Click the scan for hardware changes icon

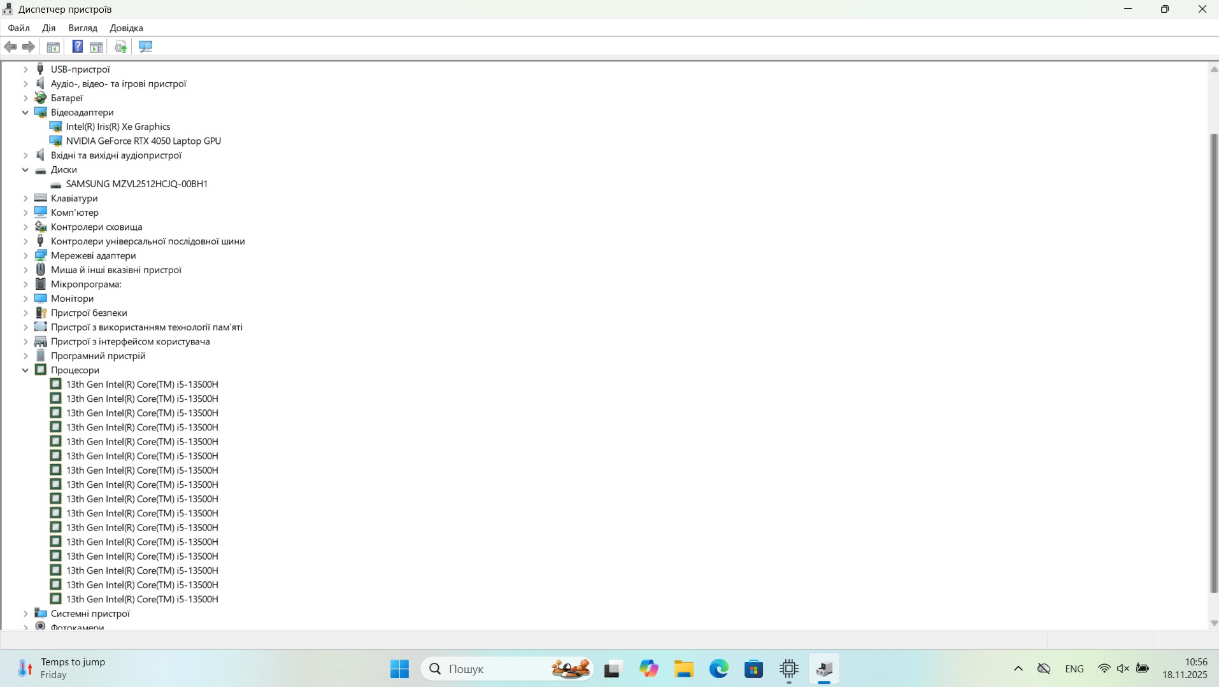pyautogui.click(x=146, y=46)
